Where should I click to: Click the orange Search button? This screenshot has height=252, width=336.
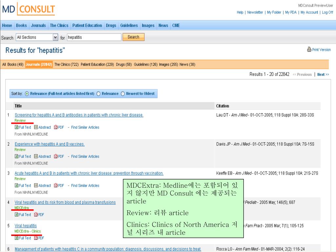click(x=134, y=37)
